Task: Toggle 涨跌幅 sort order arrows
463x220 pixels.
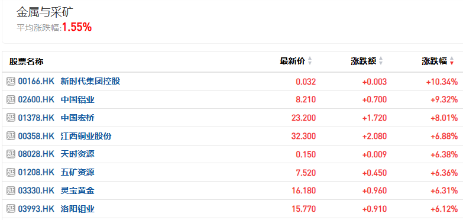Action: pos(452,61)
